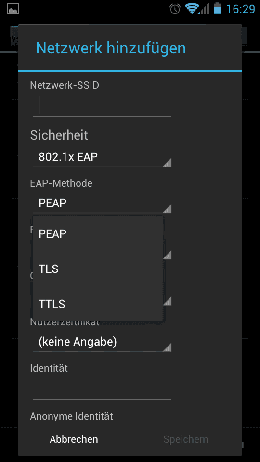This screenshot has width=260, height=462.
Task: Tap the Abbrechen button
Action: (x=74, y=439)
